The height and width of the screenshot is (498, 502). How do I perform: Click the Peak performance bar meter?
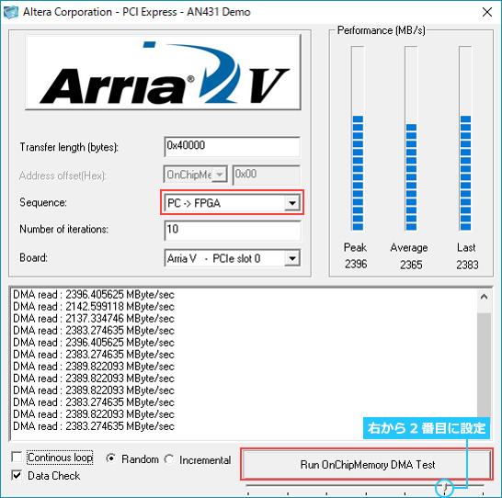(x=358, y=139)
